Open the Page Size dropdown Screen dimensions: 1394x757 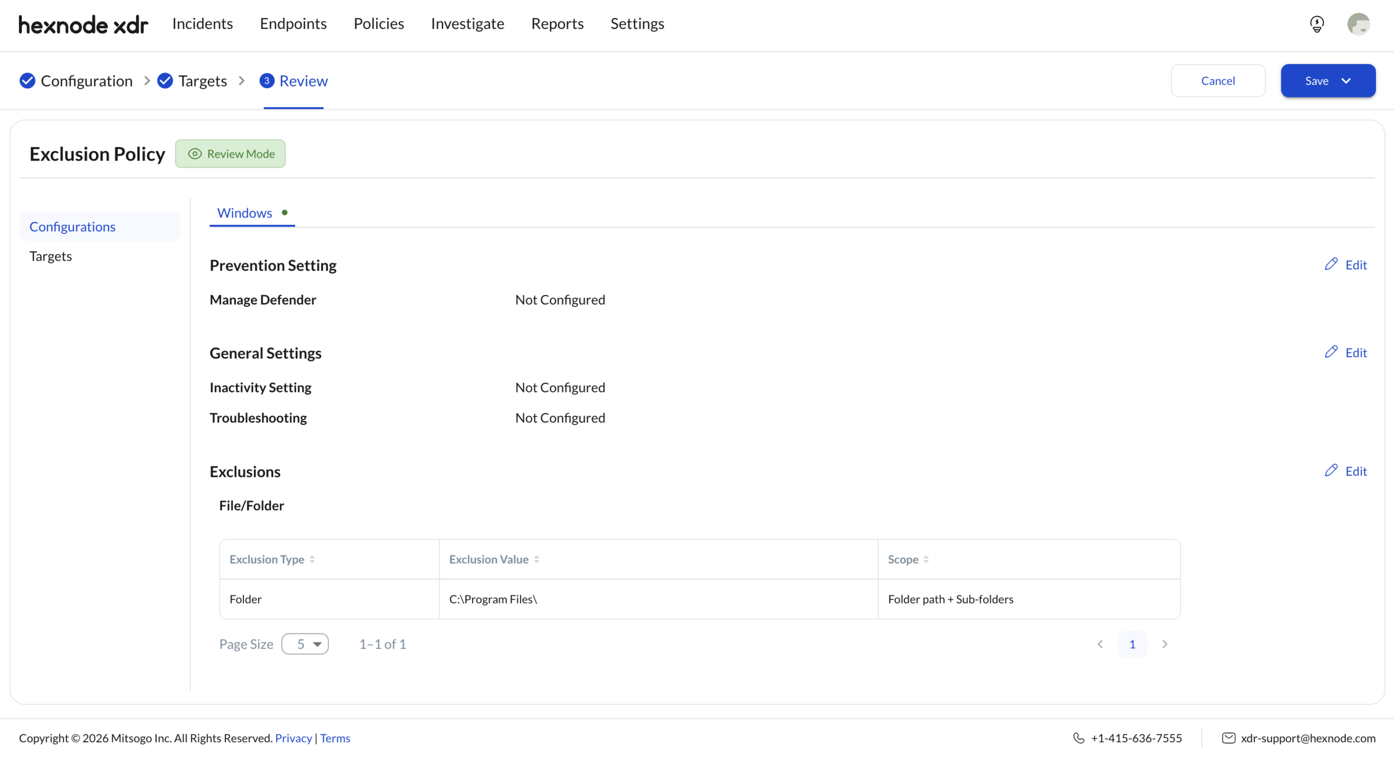[305, 644]
